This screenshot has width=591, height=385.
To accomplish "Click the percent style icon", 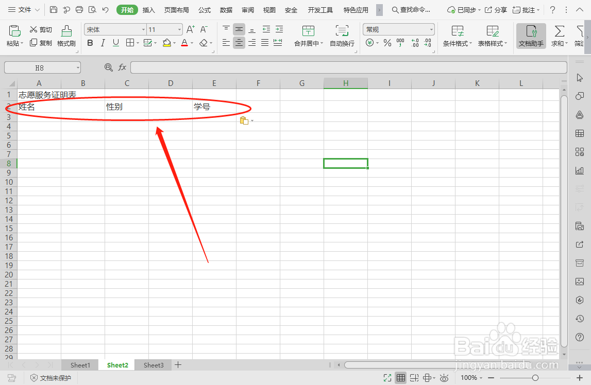I will pos(387,43).
